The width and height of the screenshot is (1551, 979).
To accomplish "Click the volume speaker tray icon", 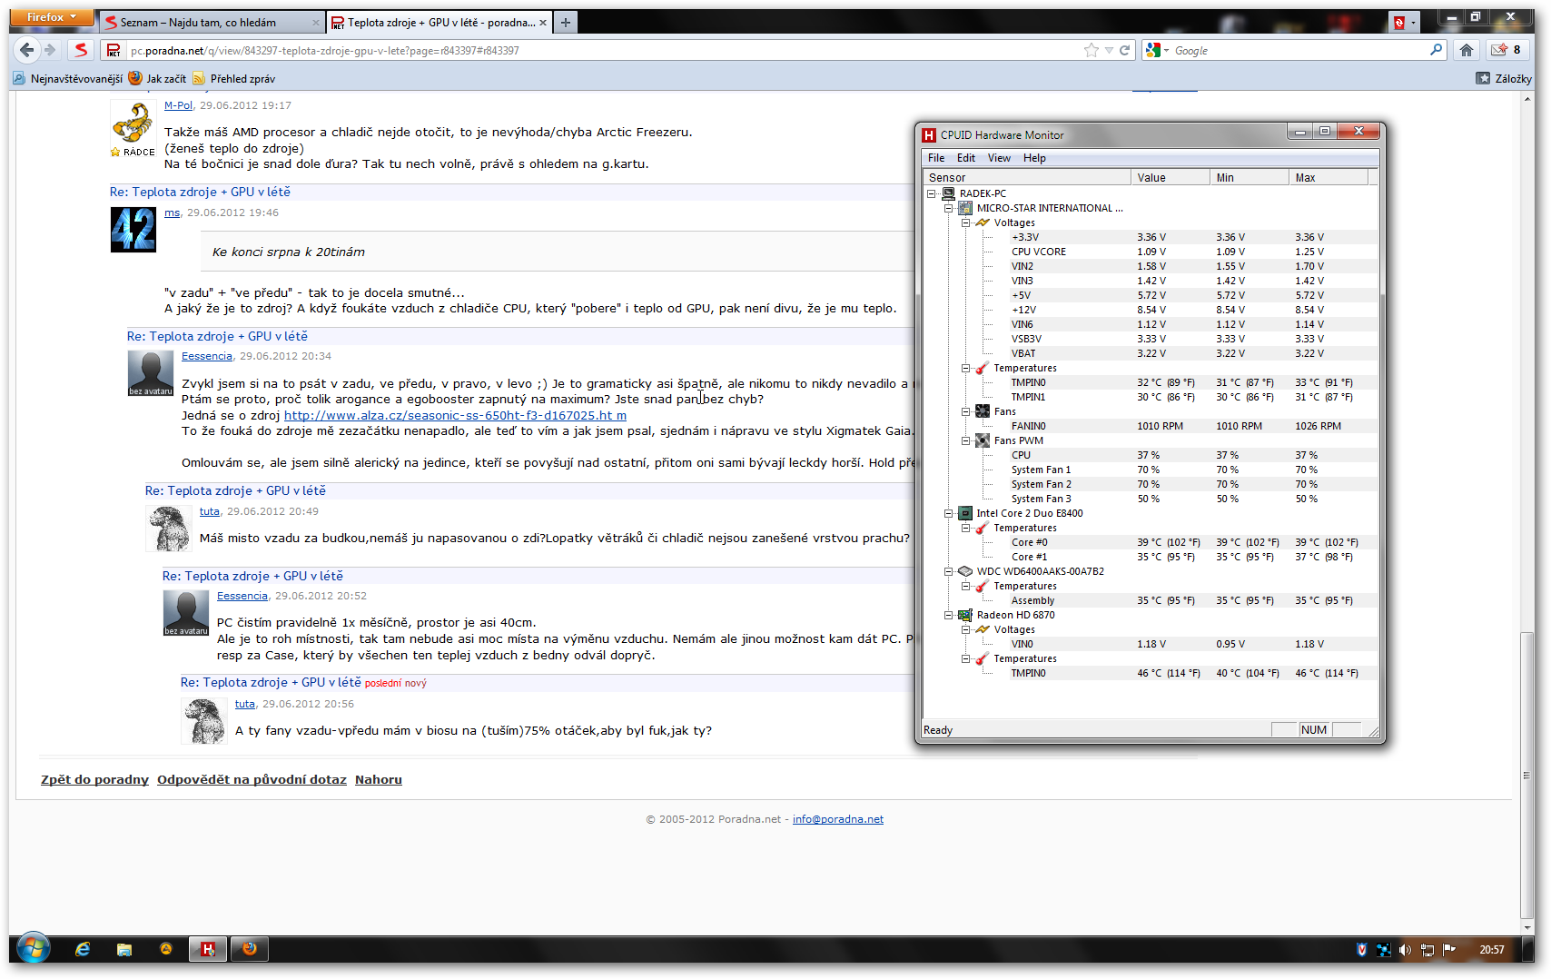I will click(x=1405, y=950).
